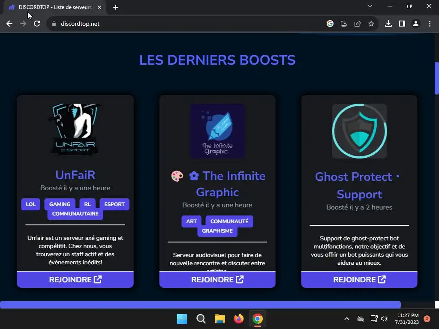Open the volume speaker icon
Image resolution: width=439 pixels, height=329 pixels.
pos(384,319)
